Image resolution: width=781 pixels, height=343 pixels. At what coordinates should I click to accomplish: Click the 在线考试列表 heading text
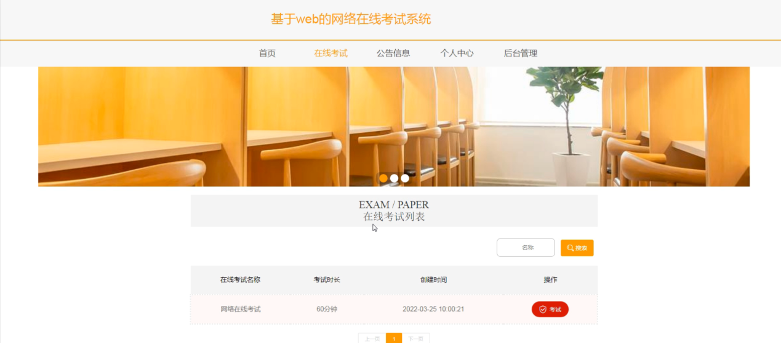[x=394, y=217]
